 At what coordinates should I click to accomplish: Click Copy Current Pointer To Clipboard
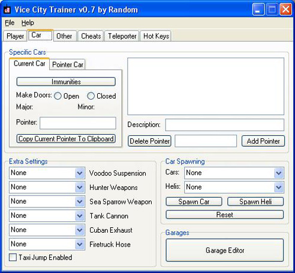coord(66,139)
